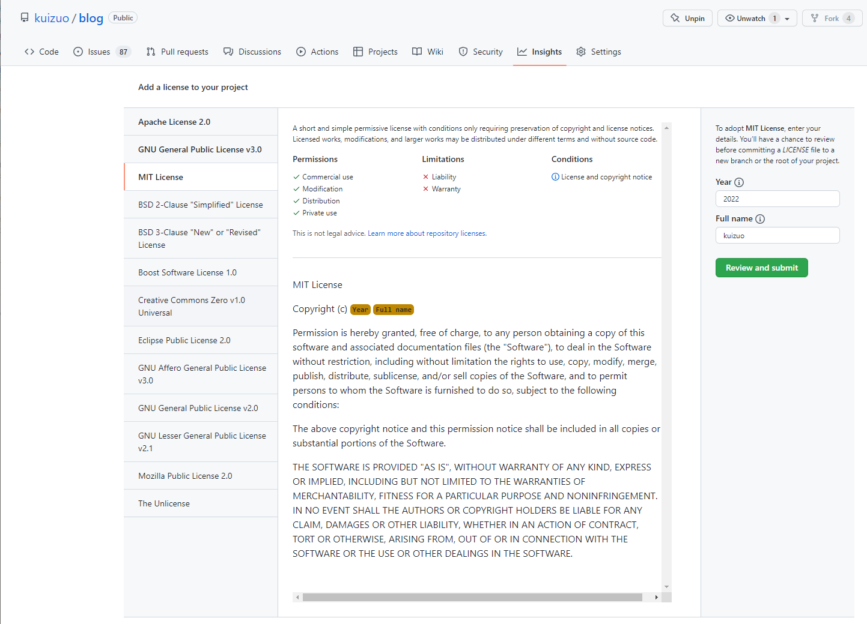Select Mozilla Public License 2.0
Viewport: 867px width, 624px height.
(x=201, y=476)
